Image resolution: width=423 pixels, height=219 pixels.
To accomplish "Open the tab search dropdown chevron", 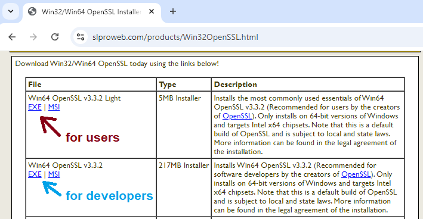I will (x=11, y=11).
